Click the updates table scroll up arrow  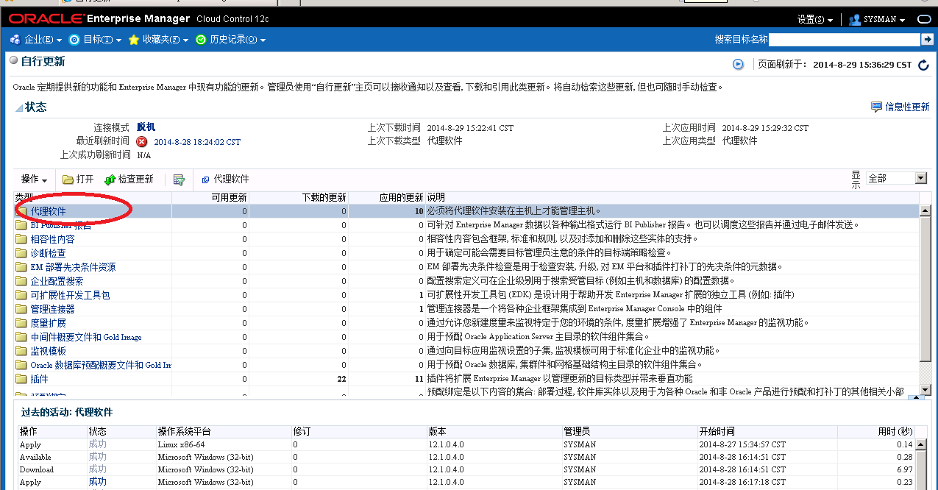(925, 211)
